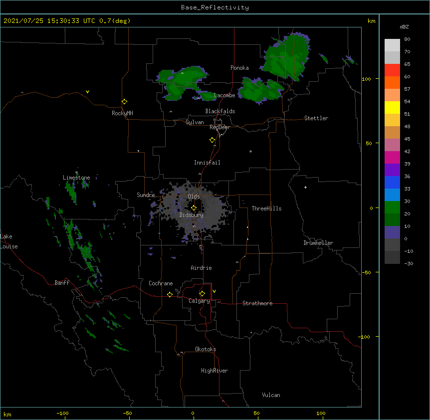Click the white plus marker north of Drumheller
430x420 pixels.
point(305,187)
